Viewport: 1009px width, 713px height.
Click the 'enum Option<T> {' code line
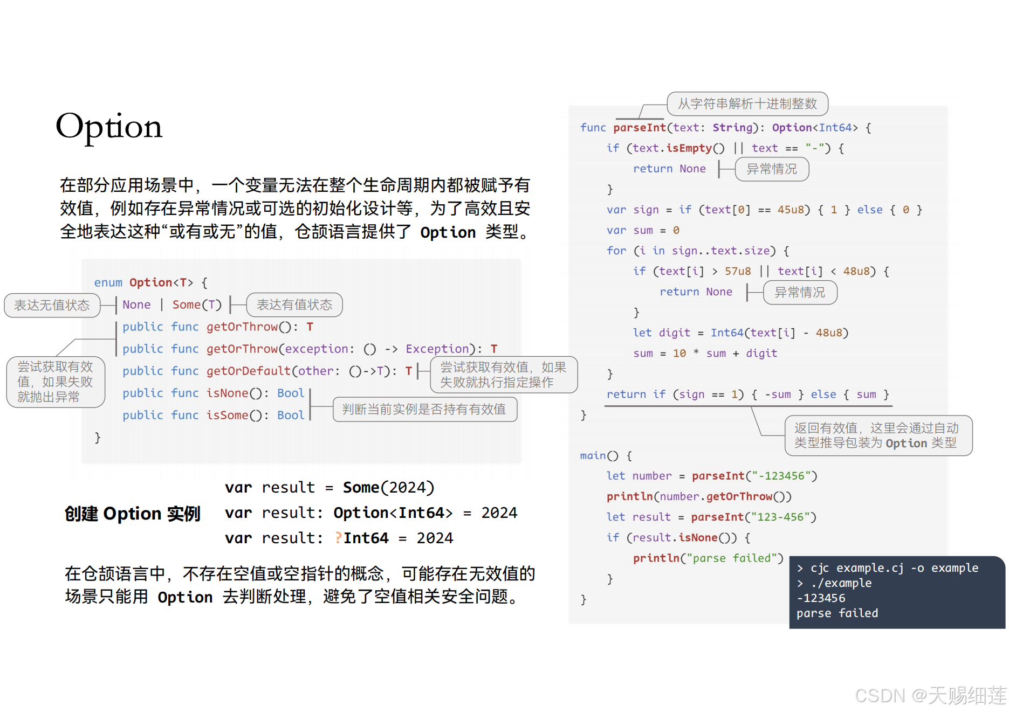151,282
